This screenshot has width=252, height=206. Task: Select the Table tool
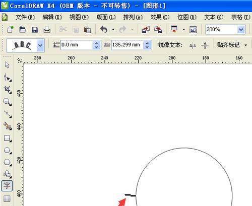click(7, 198)
